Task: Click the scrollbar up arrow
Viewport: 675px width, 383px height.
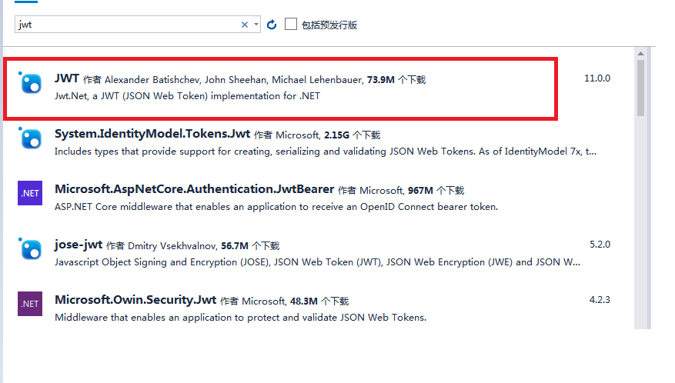Action: click(640, 53)
